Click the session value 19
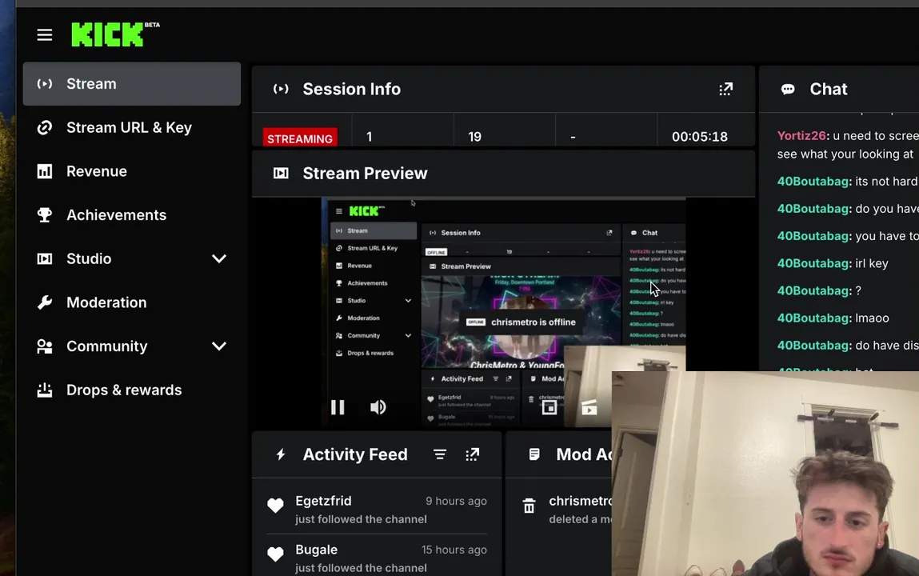Image resolution: width=919 pixels, height=576 pixels. click(475, 137)
